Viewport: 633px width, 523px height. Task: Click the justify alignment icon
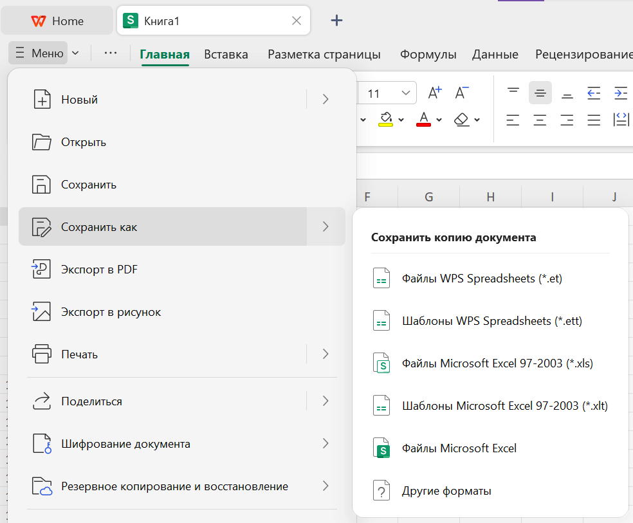click(594, 120)
